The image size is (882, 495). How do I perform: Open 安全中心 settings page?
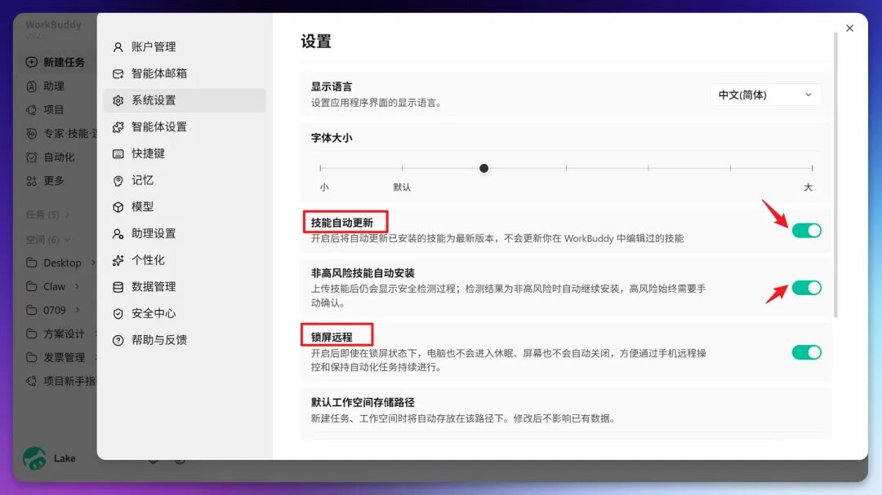pyautogui.click(x=185, y=313)
